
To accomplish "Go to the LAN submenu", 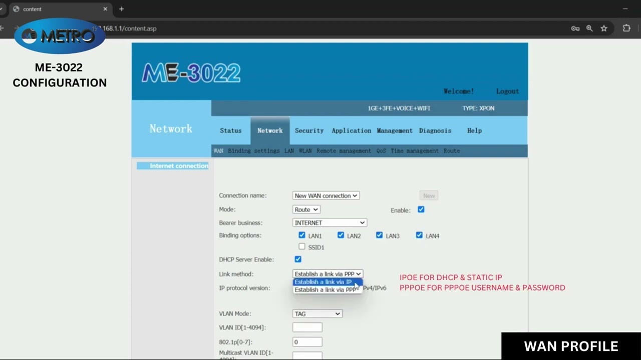I will (289, 151).
